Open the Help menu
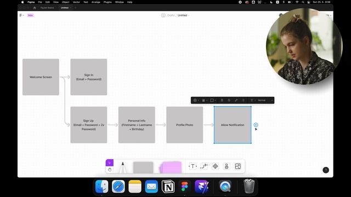This screenshot has width=351, height=197. click(x=129, y=2)
